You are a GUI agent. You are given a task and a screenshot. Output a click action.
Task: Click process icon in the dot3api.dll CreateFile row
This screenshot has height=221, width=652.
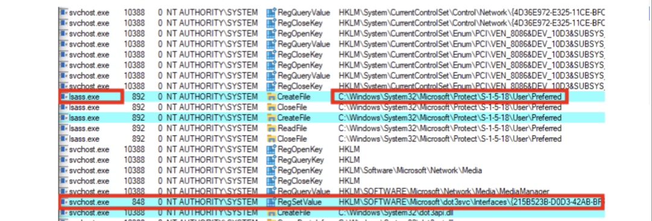point(63,213)
